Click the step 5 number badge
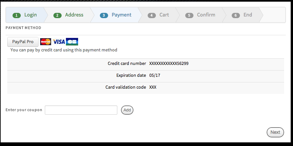The width and height of the screenshot is (293, 146). [190, 15]
